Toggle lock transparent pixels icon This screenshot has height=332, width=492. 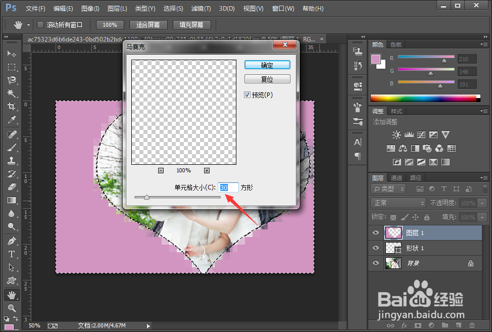click(393, 217)
